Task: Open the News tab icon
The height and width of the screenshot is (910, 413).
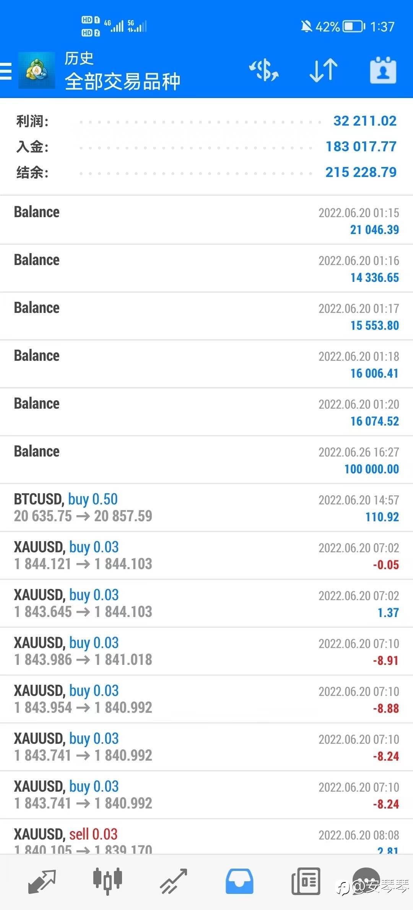Action: (x=306, y=881)
